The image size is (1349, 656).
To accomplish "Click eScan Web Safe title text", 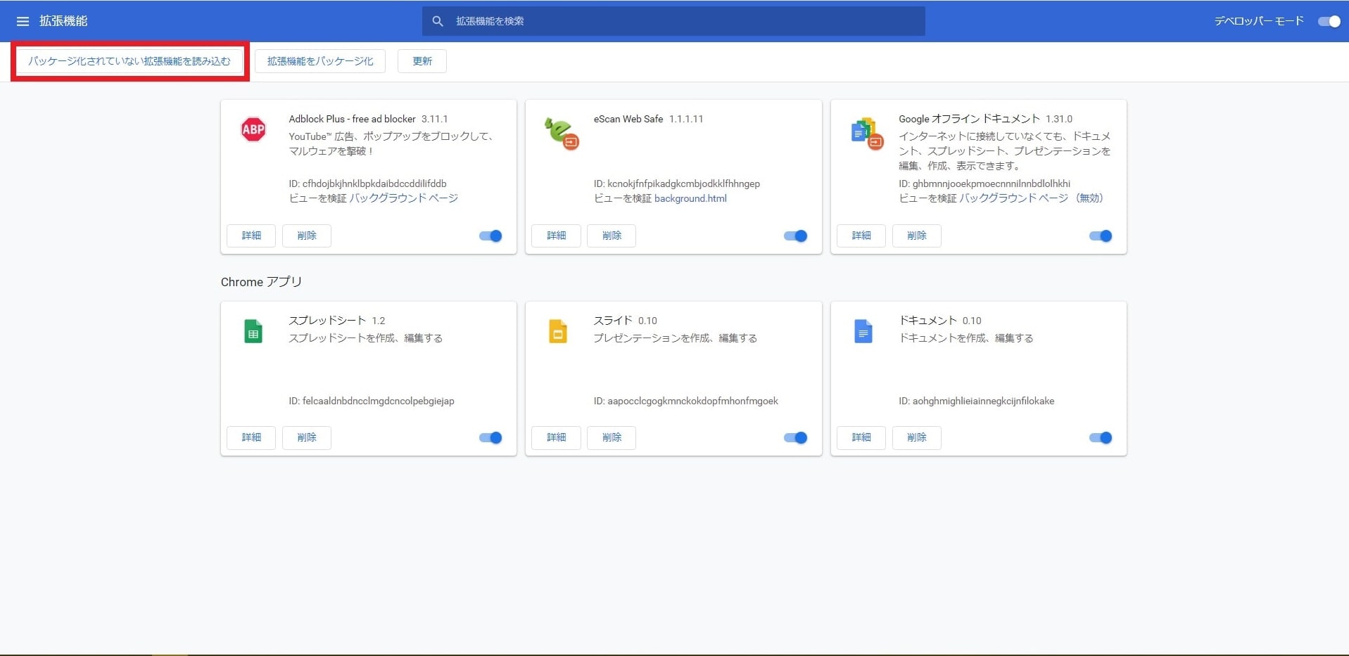I will [628, 119].
